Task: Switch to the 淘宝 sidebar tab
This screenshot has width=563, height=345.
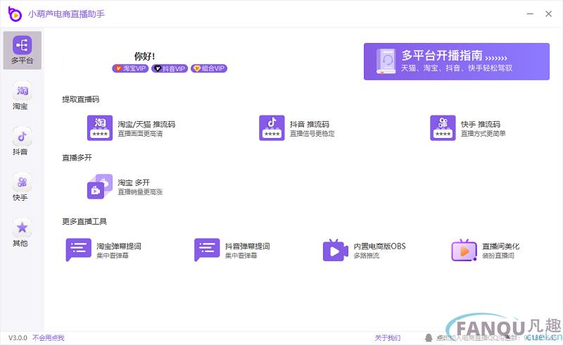Action: (23, 96)
